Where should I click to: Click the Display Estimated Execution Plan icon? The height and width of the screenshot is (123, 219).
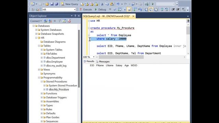(x=120, y=10)
